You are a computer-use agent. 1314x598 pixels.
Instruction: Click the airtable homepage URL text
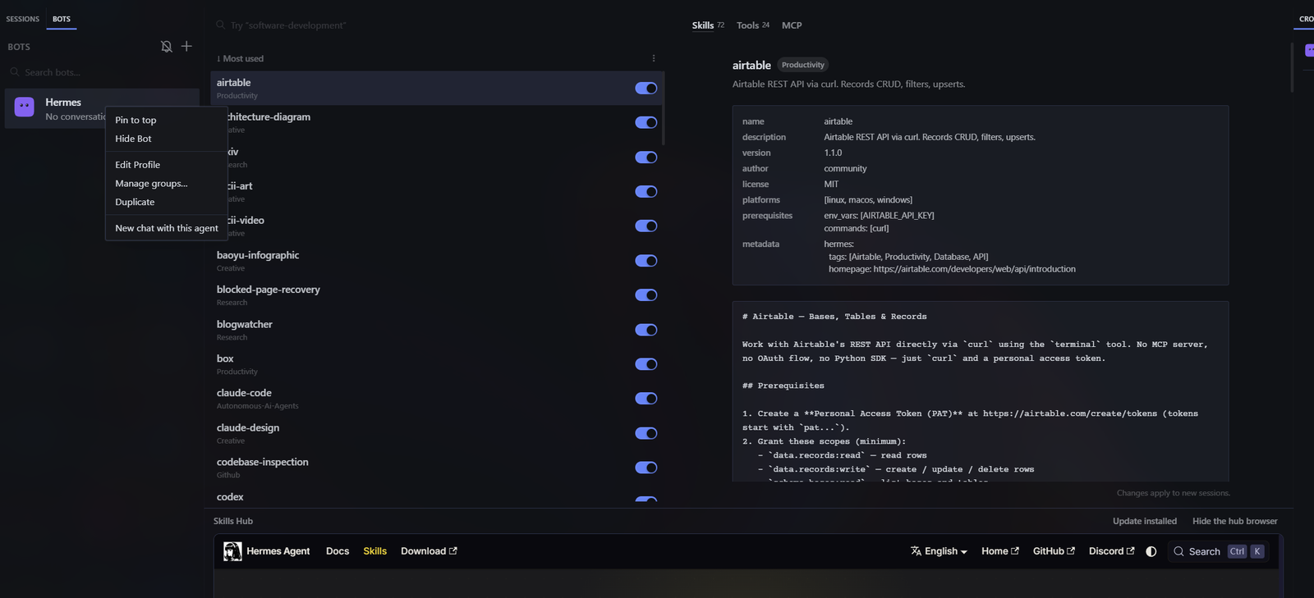tap(974, 269)
